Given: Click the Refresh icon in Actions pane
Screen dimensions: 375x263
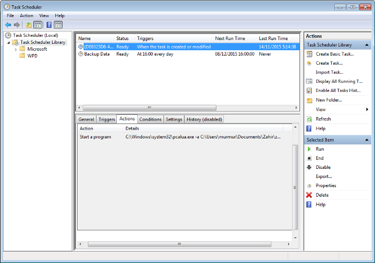Looking at the screenshot, I should point(309,119).
